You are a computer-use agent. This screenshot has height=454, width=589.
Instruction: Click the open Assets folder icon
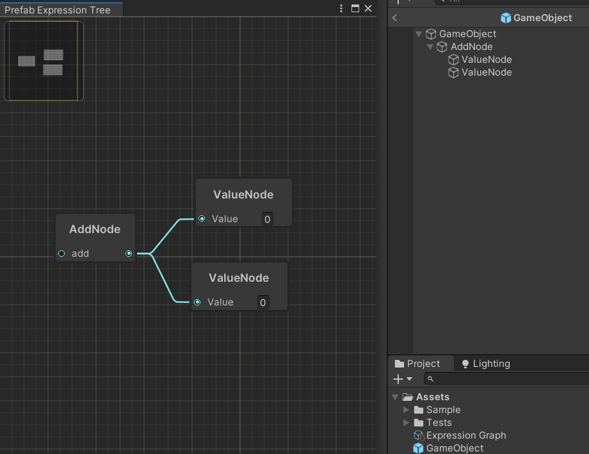(x=408, y=397)
